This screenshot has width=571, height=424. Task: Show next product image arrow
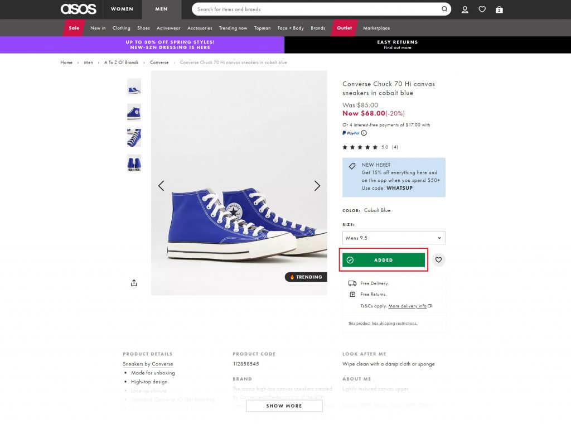click(x=317, y=186)
